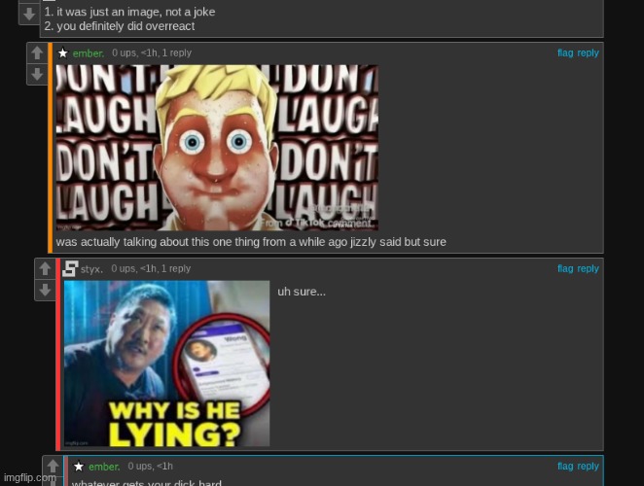Click the star icon on ember's bottom comment
The image size is (644, 486).
pos(79,467)
